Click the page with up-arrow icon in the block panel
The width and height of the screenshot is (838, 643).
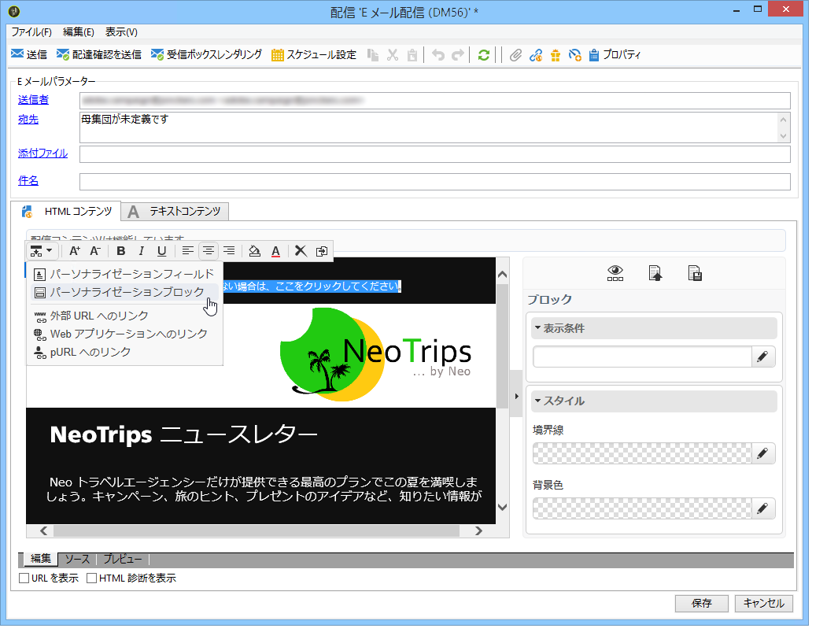655,273
